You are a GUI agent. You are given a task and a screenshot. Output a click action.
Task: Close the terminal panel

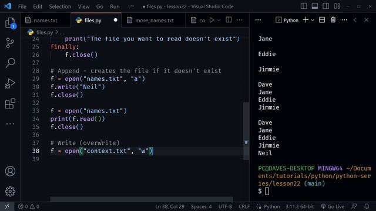(366, 20)
